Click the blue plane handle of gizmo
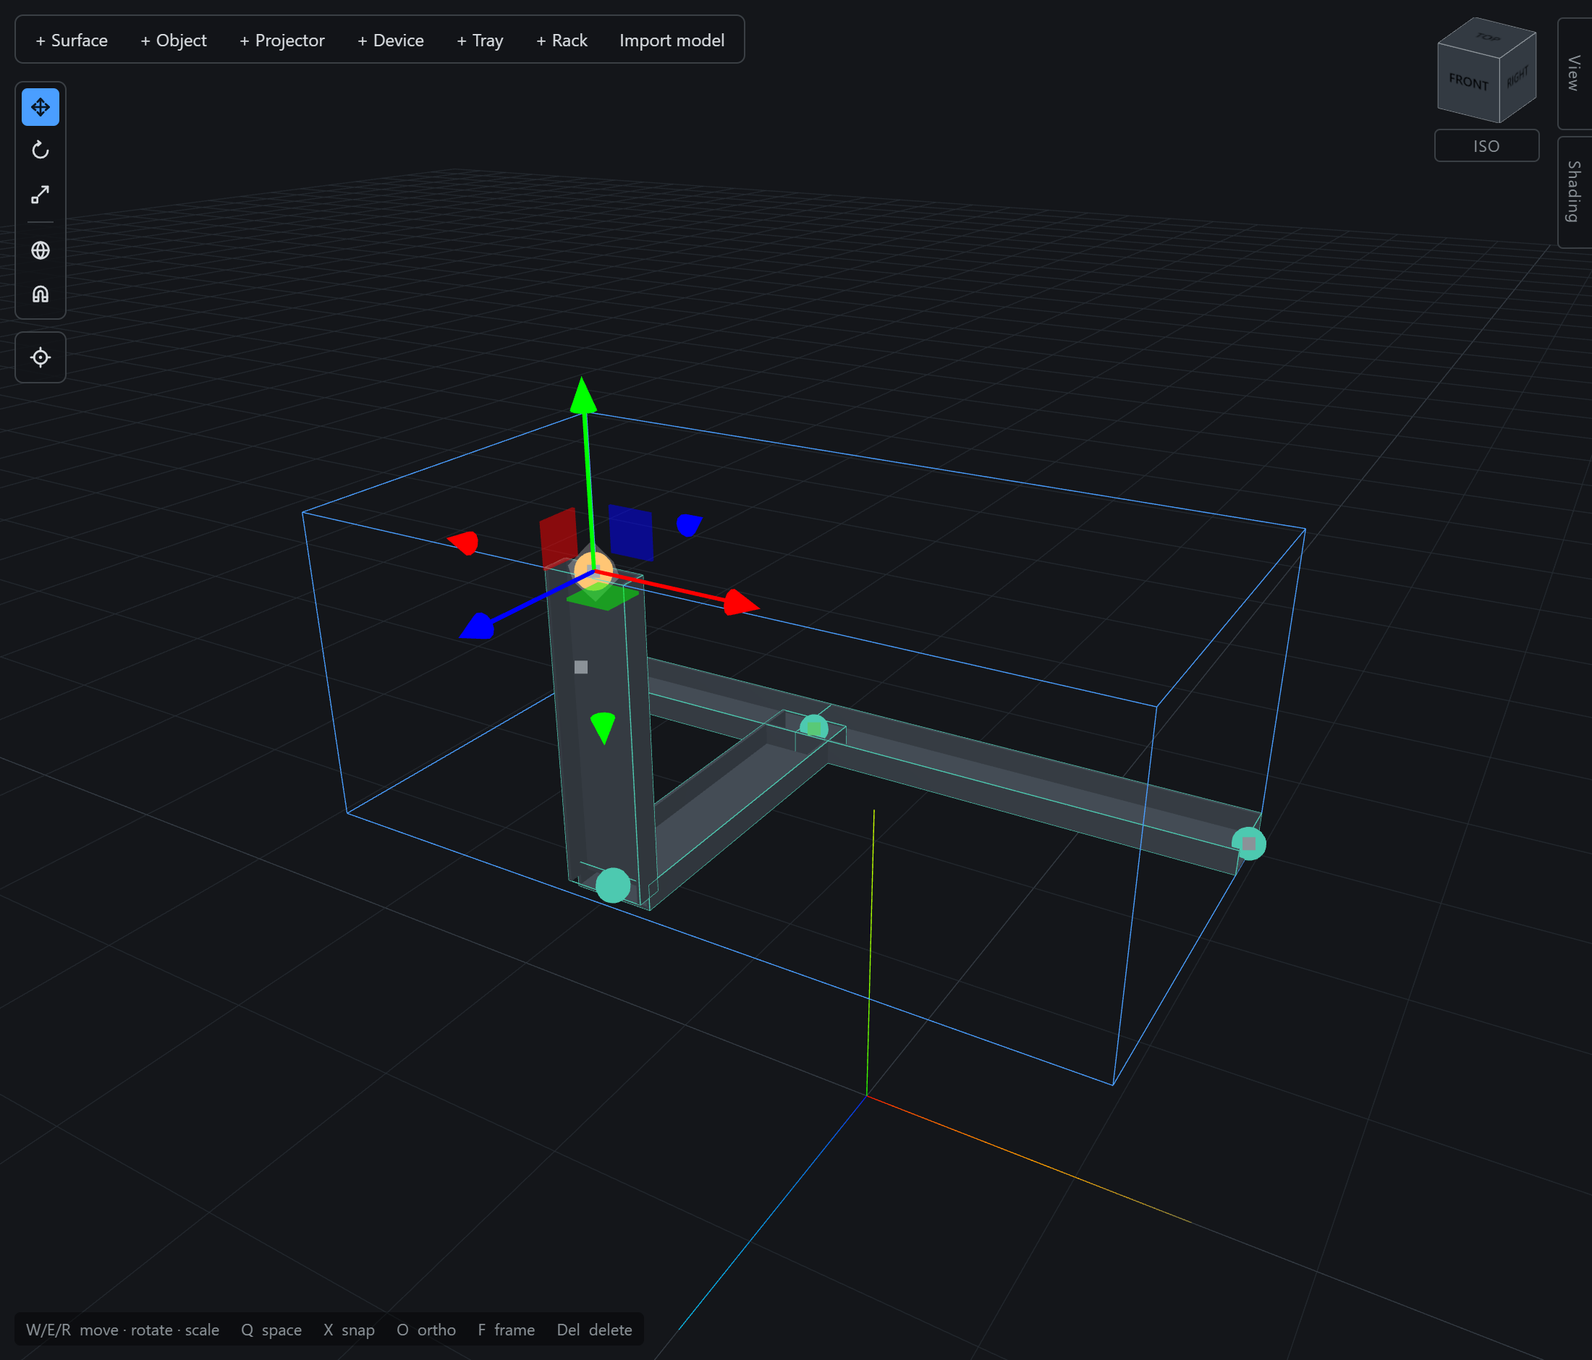 click(x=631, y=532)
